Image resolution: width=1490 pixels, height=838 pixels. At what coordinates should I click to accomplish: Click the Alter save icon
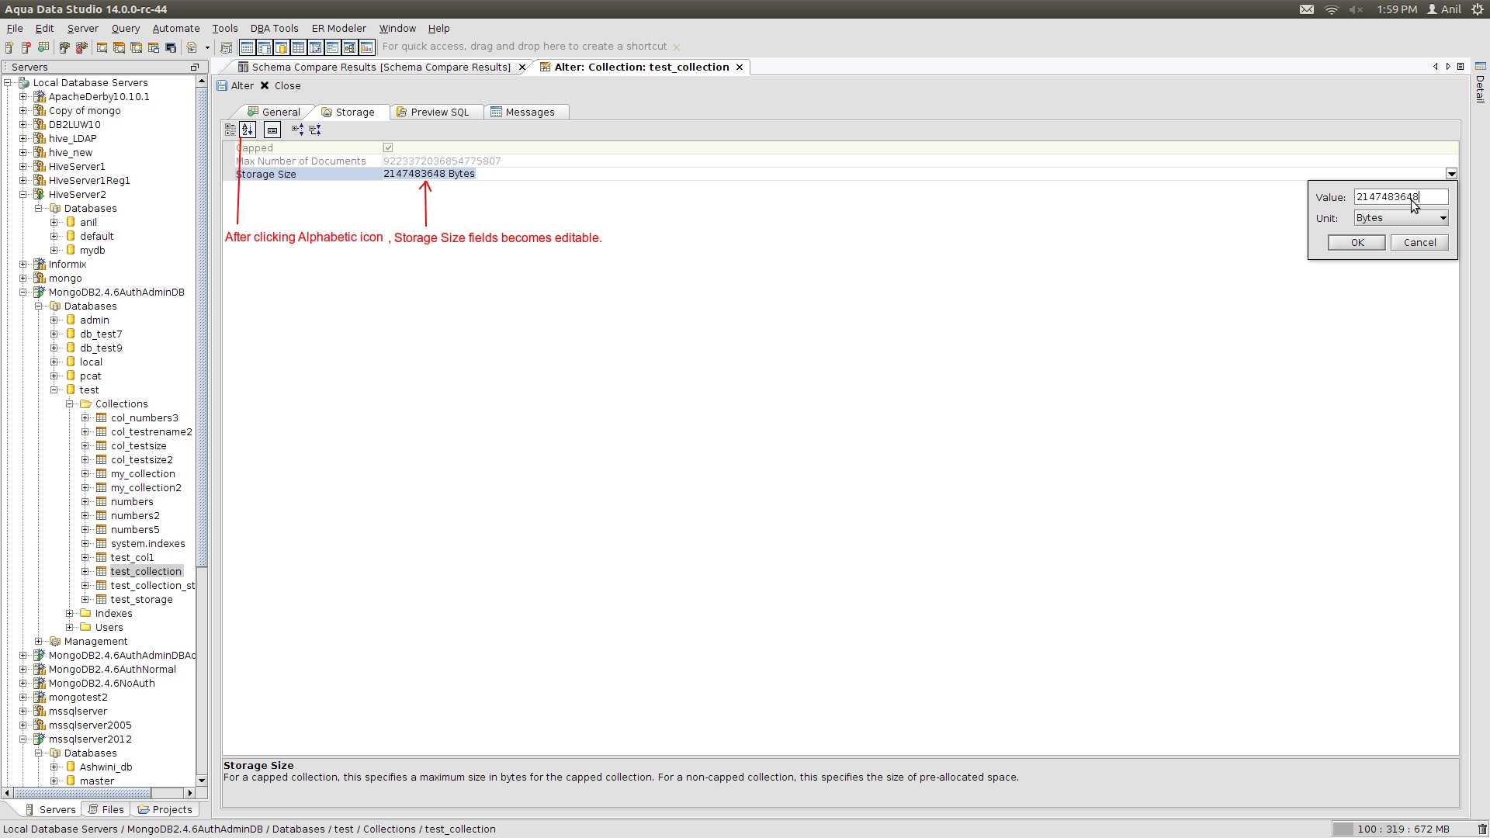[223, 85]
